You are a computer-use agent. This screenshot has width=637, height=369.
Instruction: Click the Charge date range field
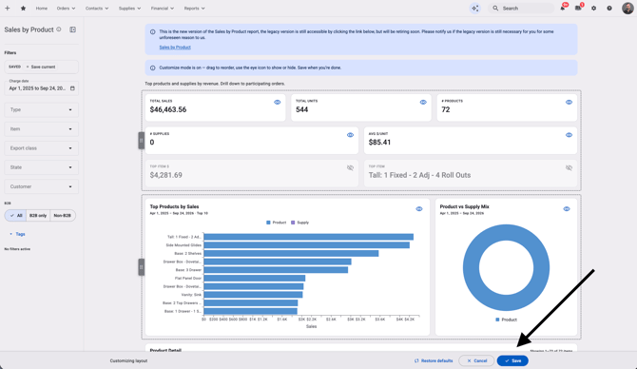[x=41, y=87]
